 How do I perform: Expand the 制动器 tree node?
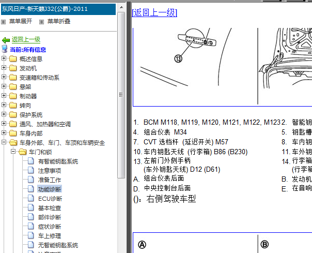pyautogui.click(x=4, y=96)
